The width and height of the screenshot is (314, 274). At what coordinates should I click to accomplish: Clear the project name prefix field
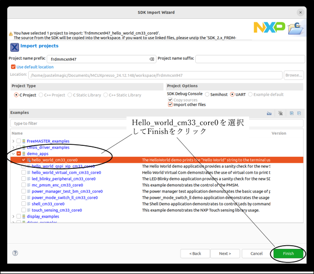pos(152,59)
